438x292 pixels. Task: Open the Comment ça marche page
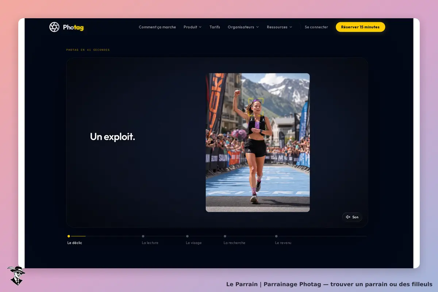click(x=157, y=27)
